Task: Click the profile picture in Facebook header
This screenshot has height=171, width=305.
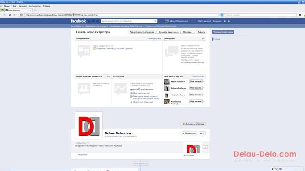Action: (x=167, y=21)
